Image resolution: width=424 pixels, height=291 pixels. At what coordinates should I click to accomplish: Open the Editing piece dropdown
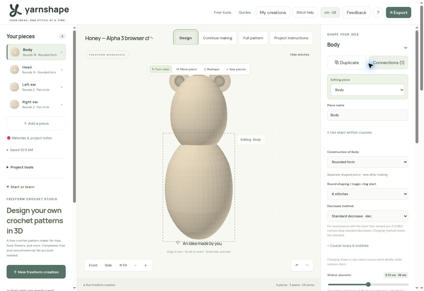(368, 90)
